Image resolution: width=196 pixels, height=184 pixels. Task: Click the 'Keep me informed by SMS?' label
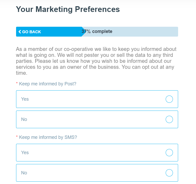point(48,137)
